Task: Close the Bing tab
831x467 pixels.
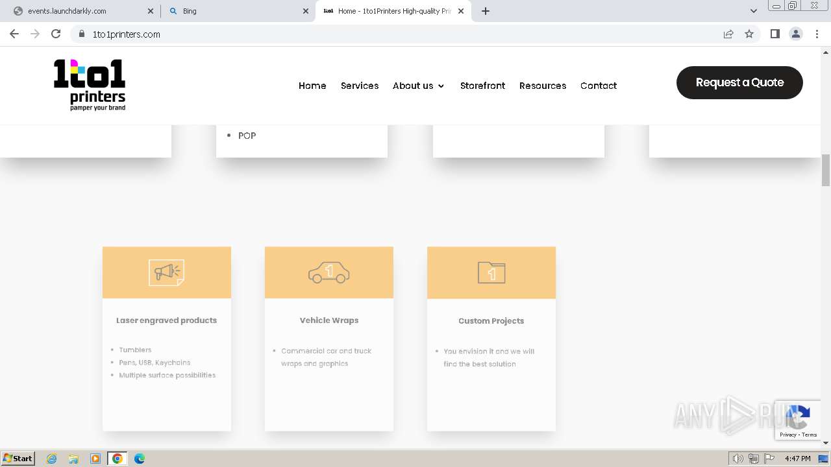Action: click(306, 11)
